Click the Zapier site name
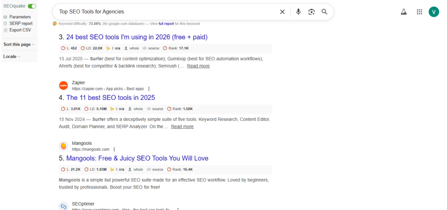 [79, 83]
